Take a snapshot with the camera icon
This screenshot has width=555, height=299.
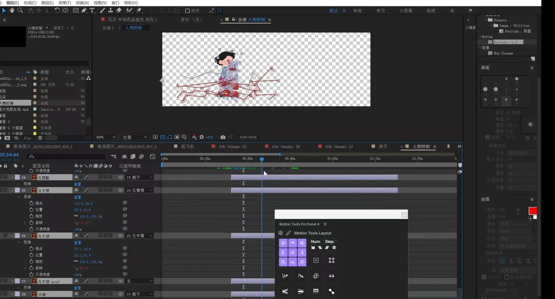tap(223, 137)
